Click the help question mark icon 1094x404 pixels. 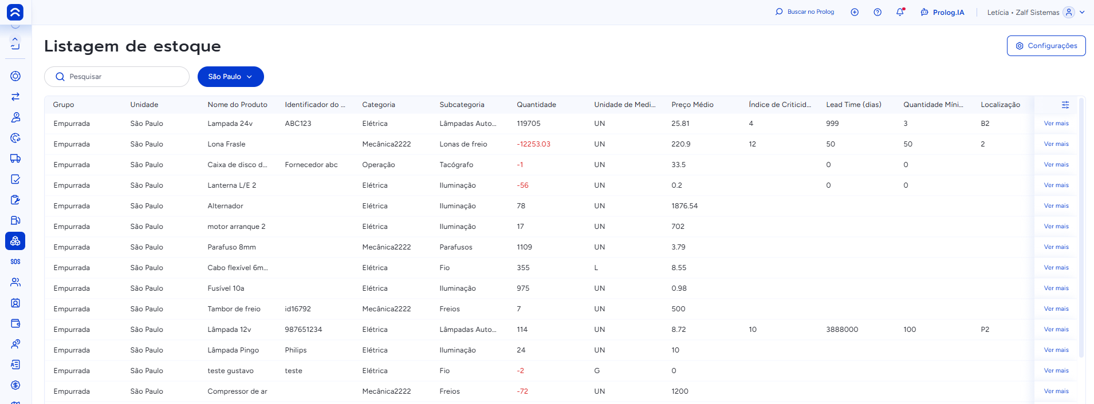click(877, 12)
